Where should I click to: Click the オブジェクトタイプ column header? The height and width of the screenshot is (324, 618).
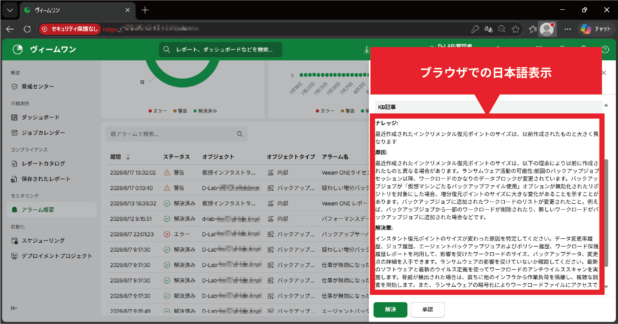coord(291,157)
